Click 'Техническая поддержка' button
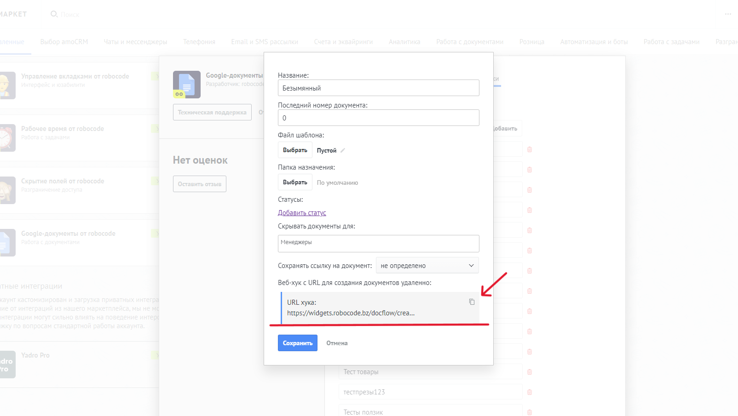Viewport: 738px width, 416px height. coord(212,112)
